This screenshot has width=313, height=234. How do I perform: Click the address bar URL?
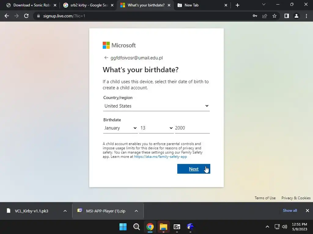[64, 16]
